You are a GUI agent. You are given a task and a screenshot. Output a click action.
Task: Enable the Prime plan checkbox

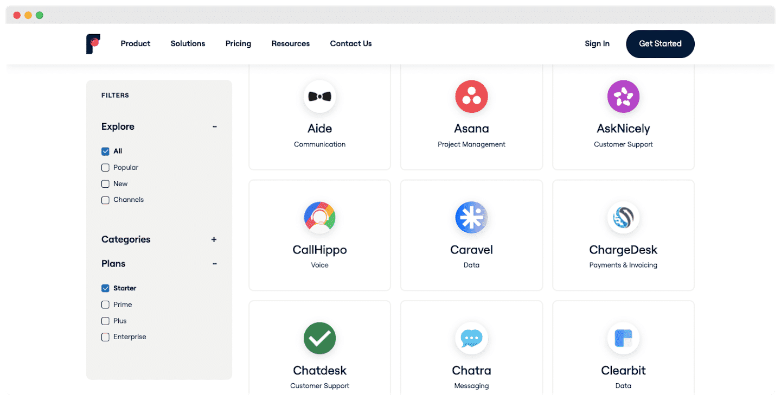[x=105, y=304]
